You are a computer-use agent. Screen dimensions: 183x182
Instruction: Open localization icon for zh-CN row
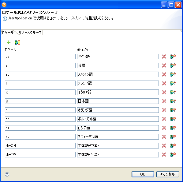173,146
